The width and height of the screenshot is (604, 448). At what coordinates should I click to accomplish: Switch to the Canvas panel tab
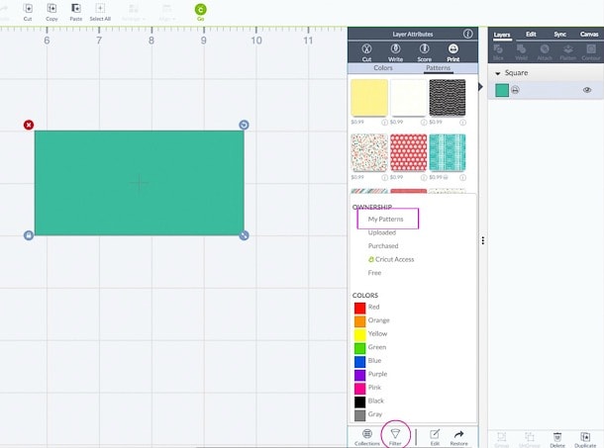589,35
